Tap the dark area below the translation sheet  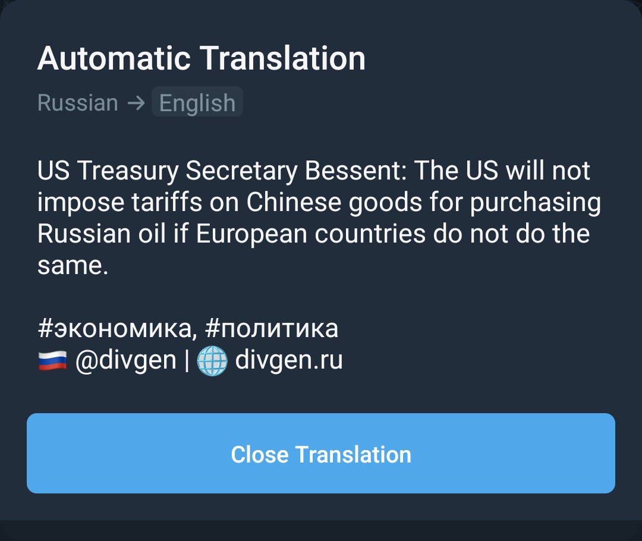pos(320,530)
